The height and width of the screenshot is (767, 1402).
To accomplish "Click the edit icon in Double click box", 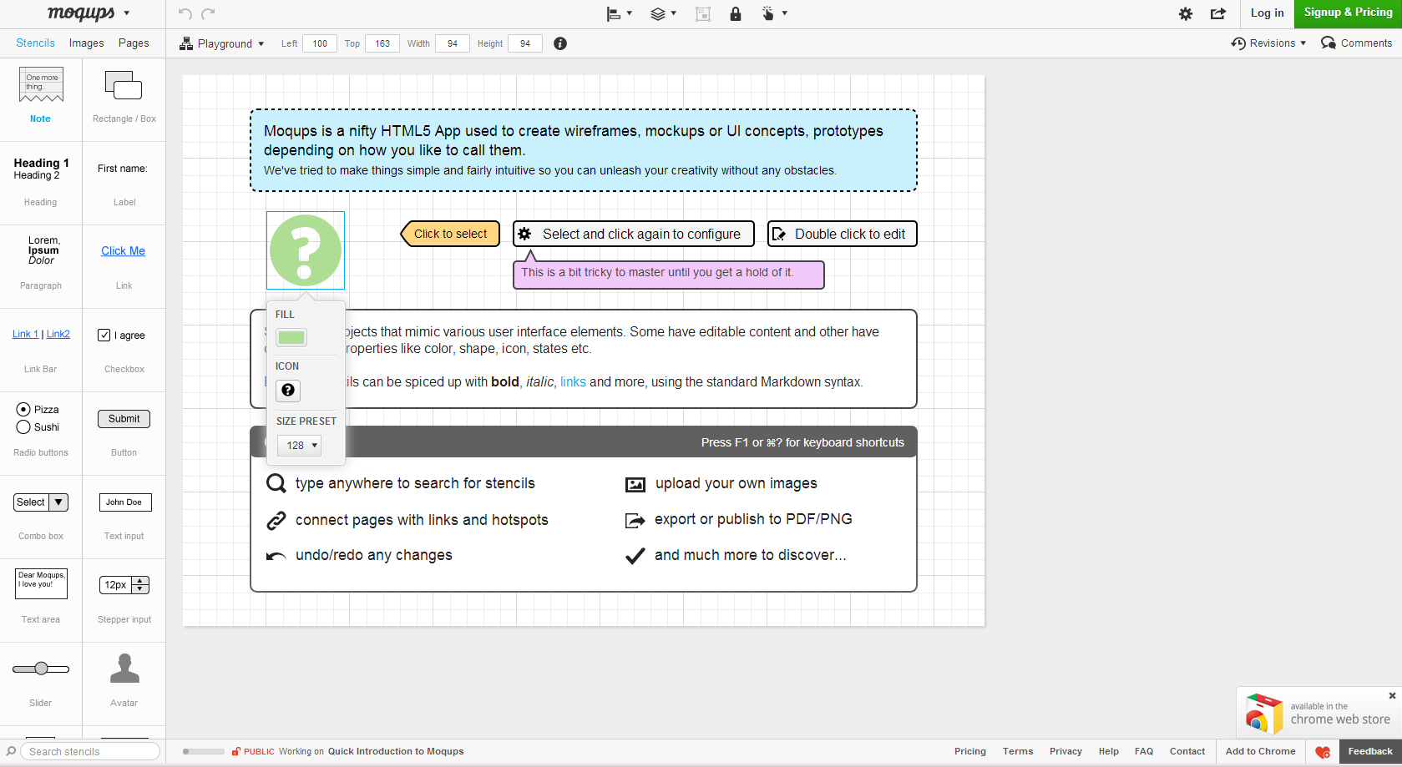I will coord(778,234).
